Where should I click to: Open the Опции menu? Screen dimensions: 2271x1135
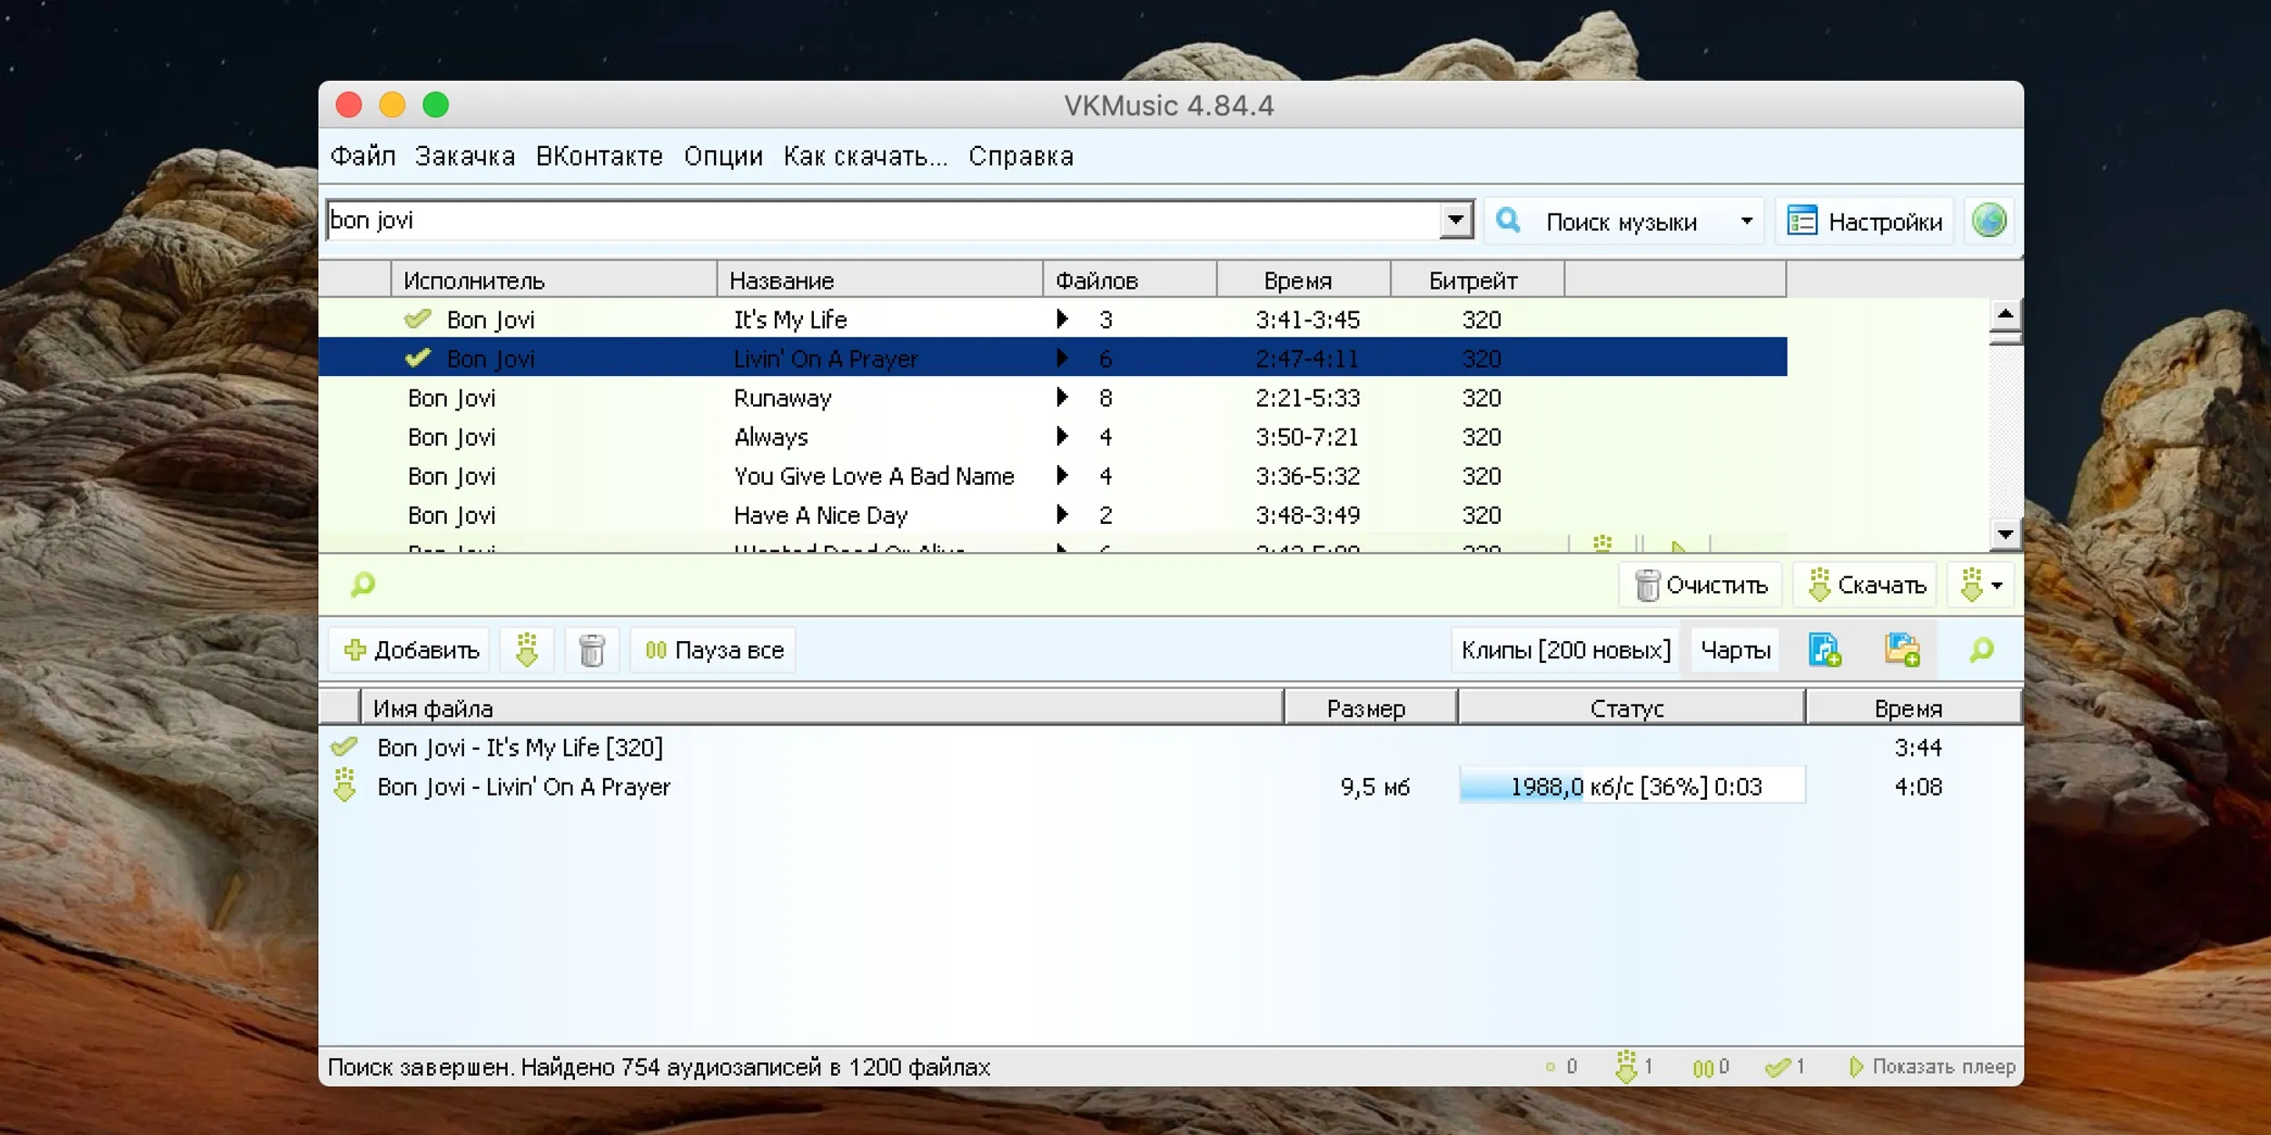point(723,156)
